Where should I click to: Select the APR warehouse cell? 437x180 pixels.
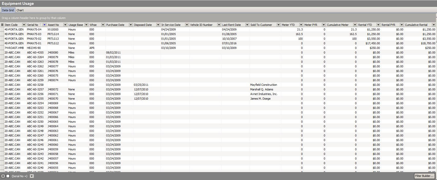pyautogui.click(x=97, y=48)
